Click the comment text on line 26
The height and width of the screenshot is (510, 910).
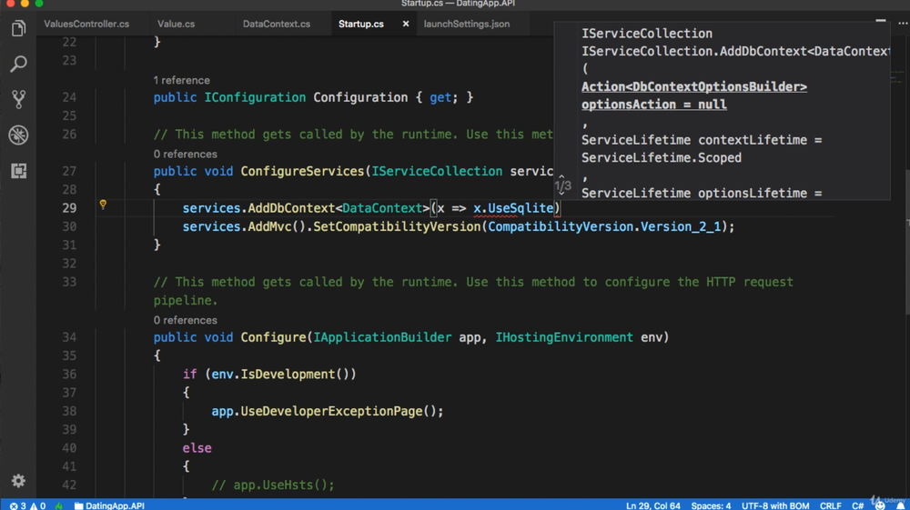tap(353, 135)
